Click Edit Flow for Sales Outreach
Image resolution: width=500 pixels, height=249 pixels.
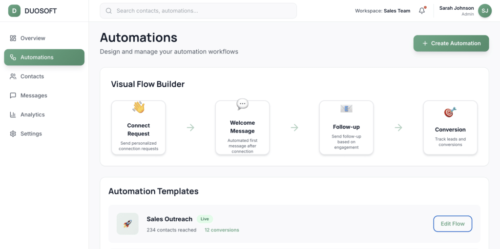coord(453,224)
